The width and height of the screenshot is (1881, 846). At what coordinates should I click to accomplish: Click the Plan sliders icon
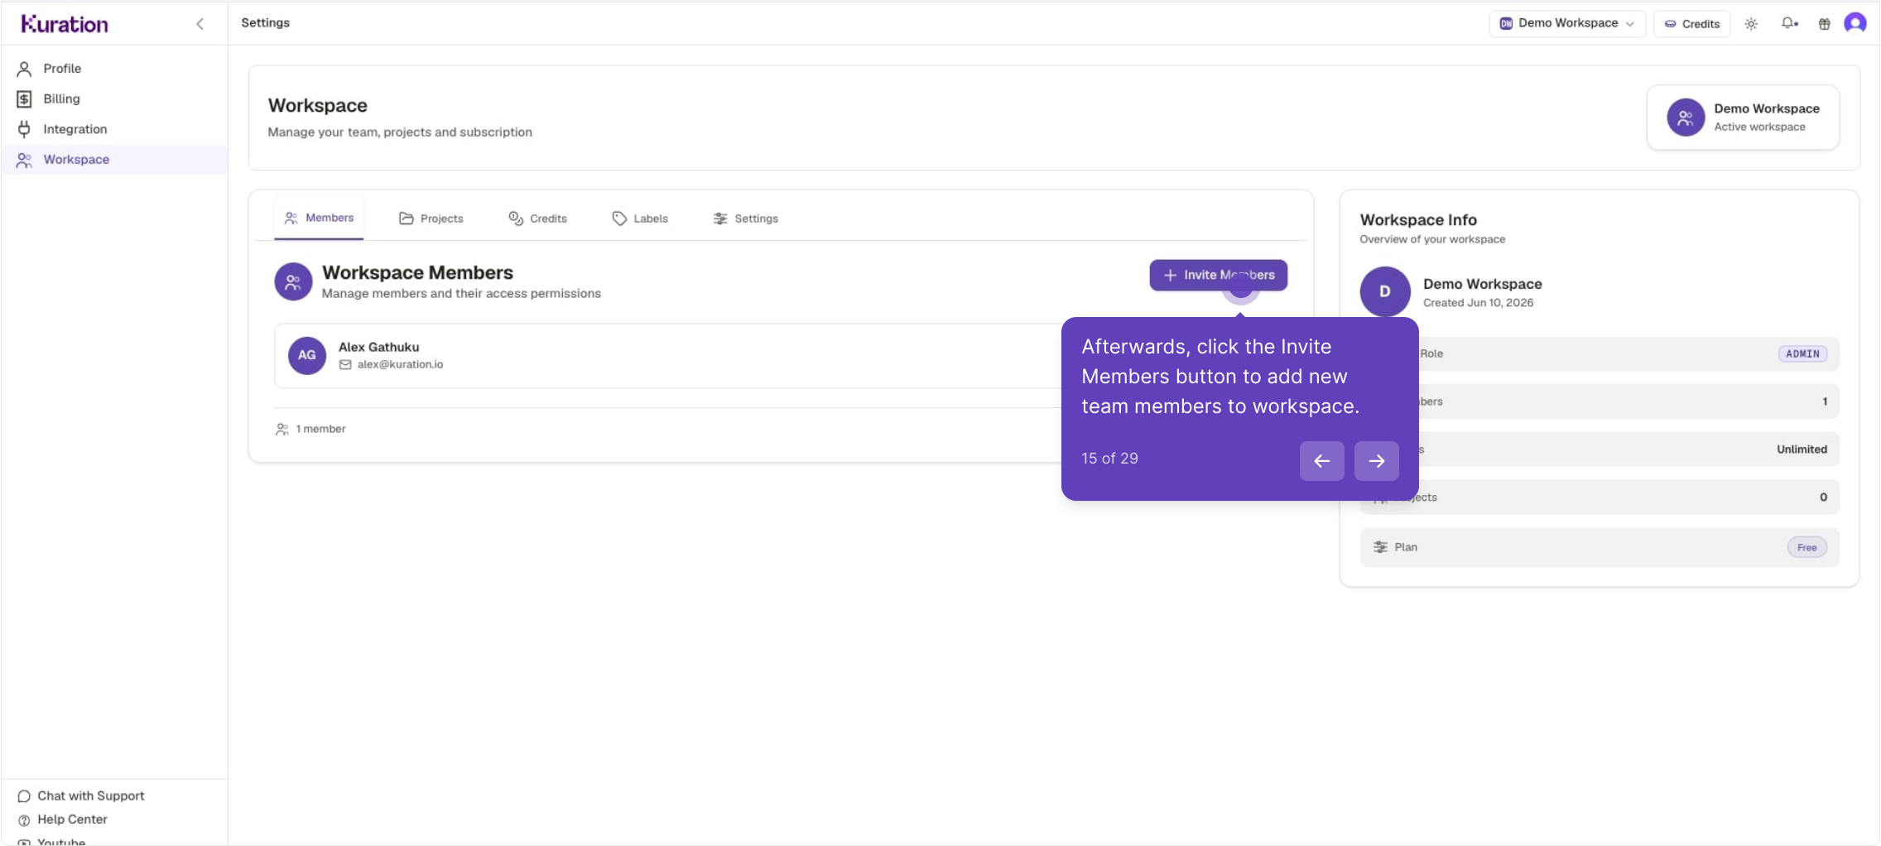tap(1380, 547)
